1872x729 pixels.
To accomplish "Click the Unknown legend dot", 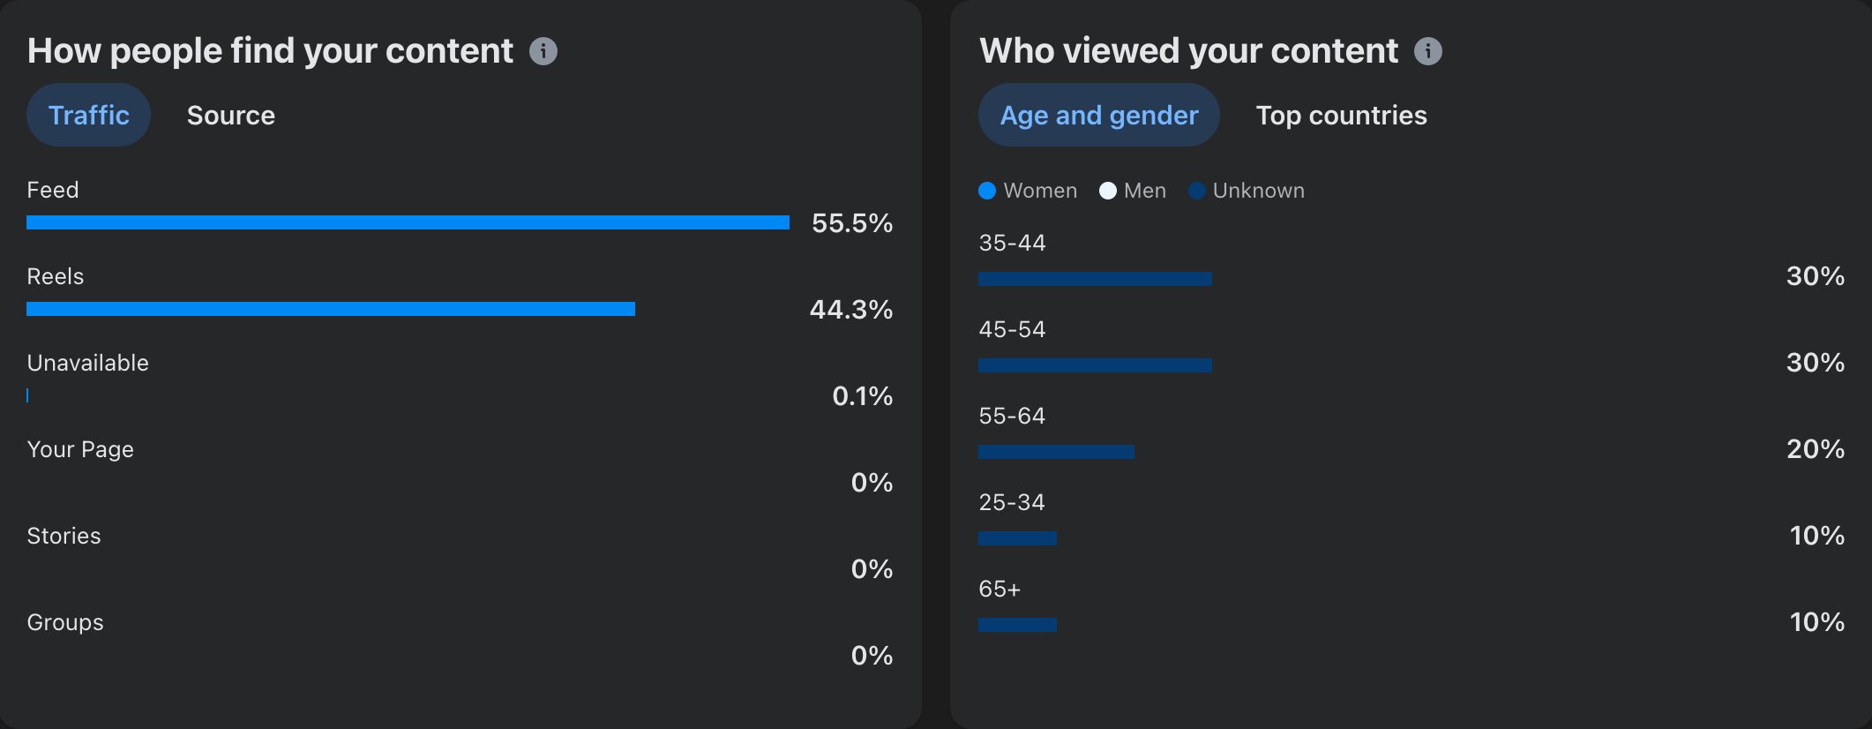I will click(x=1197, y=191).
